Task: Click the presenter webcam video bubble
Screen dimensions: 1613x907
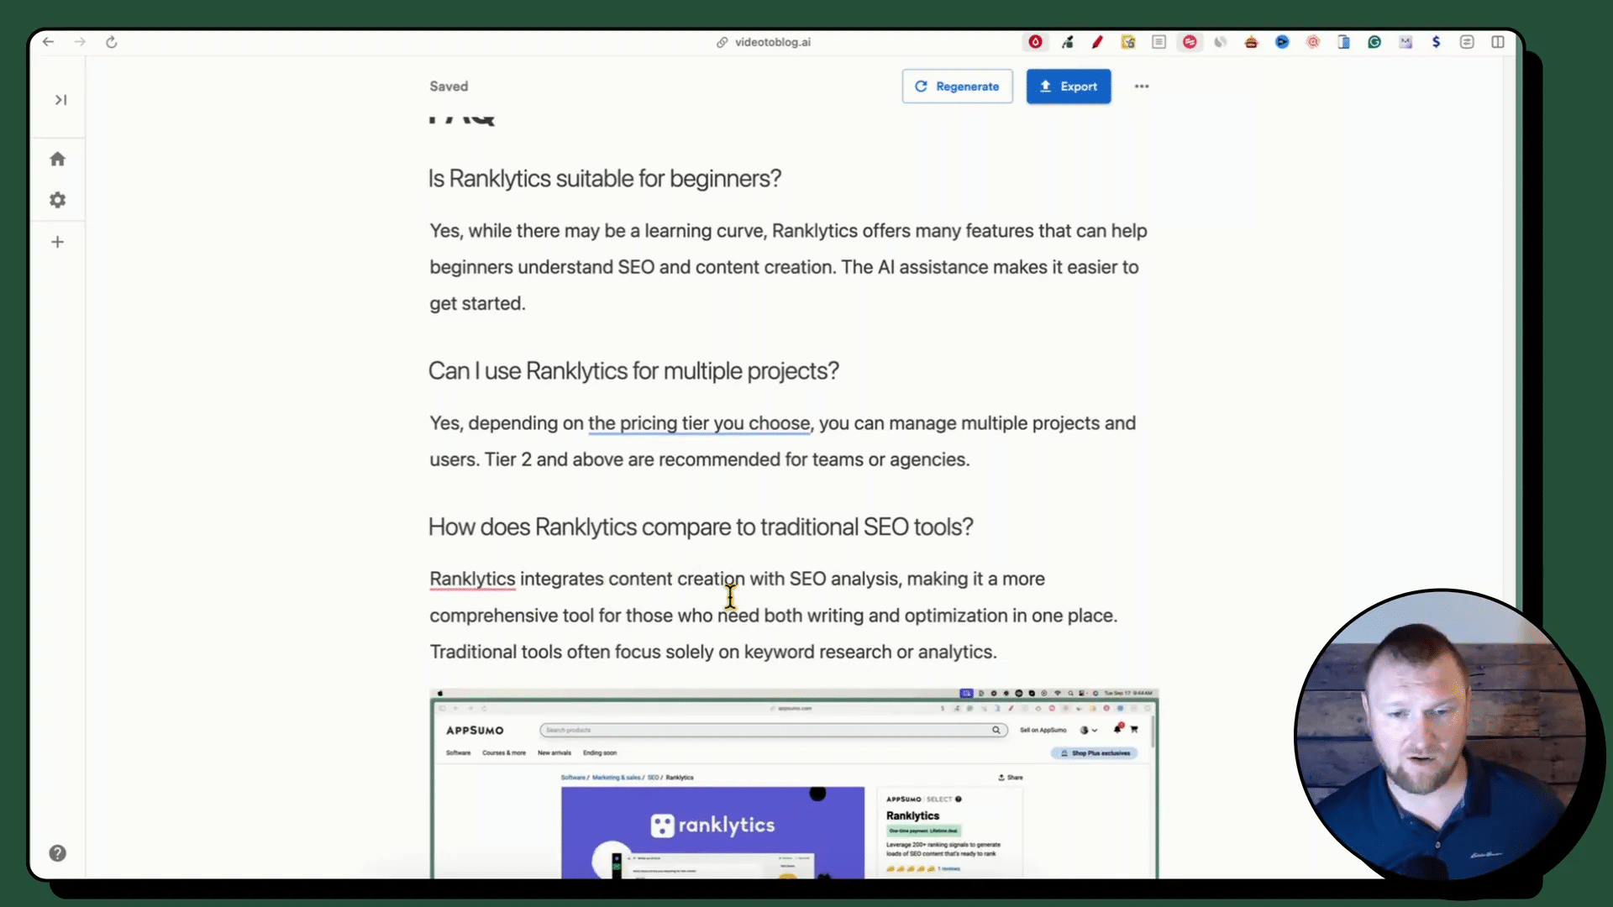Action: [1440, 736]
